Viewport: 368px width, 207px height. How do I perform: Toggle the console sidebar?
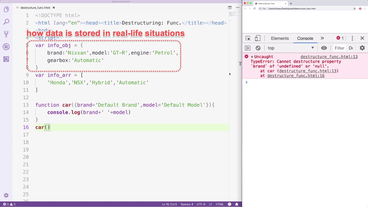[x=248, y=48]
